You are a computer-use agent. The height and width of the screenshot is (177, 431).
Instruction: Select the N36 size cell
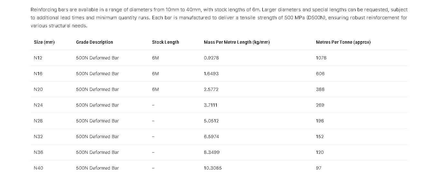tap(38, 152)
